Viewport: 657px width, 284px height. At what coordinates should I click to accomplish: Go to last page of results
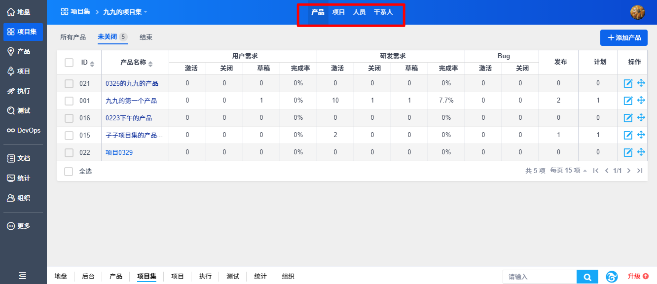(x=640, y=171)
